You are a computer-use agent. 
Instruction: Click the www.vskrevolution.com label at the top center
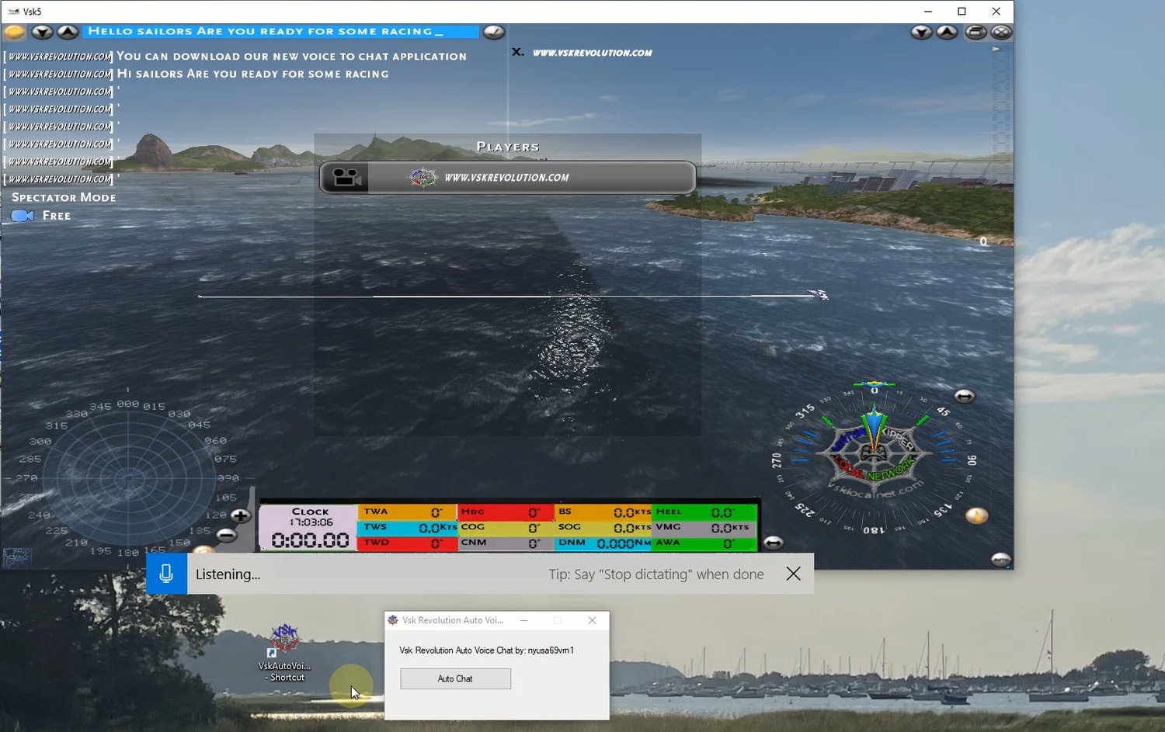pos(592,53)
